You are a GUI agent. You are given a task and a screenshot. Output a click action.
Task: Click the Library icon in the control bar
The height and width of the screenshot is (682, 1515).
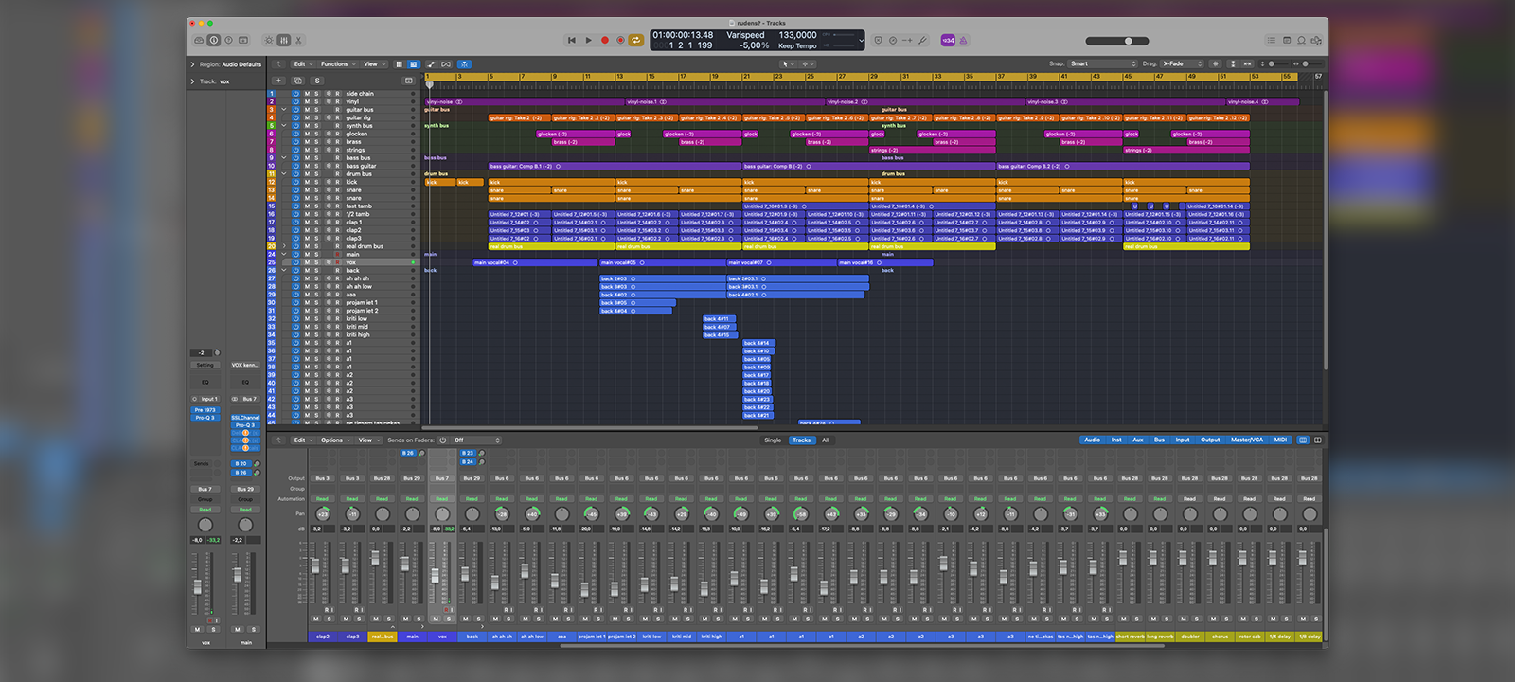click(198, 41)
